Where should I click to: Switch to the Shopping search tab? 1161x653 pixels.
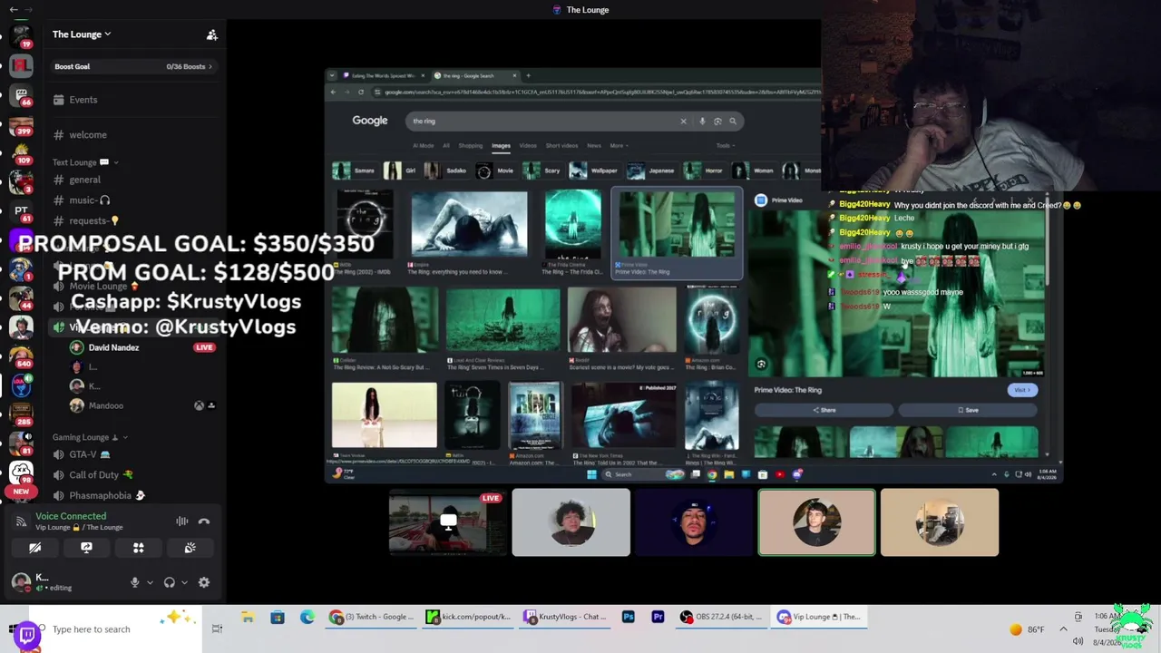point(471,145)
